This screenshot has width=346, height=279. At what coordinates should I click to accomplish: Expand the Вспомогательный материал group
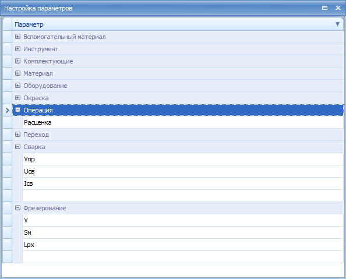17,37
